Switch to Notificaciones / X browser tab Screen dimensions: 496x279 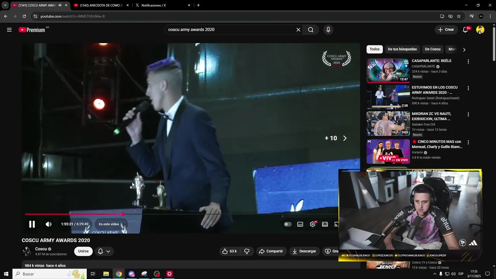pyautogui.click(x=162, y=5)
